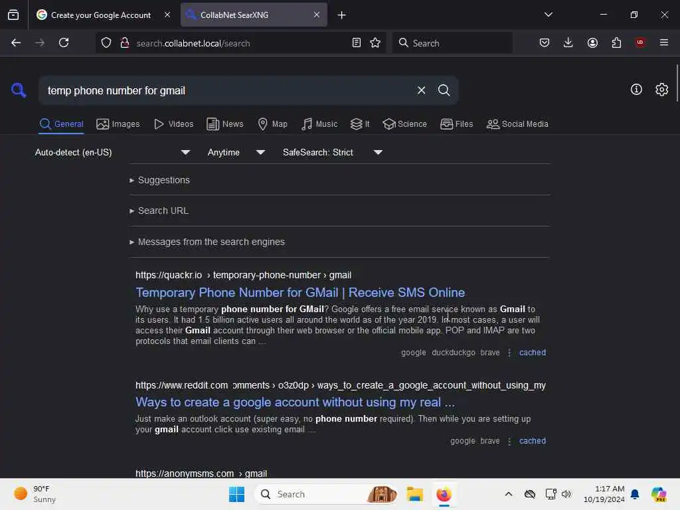Open the Downloads panel icon
The width and height of the screenshot is (680, 510).
coord(568,42)
